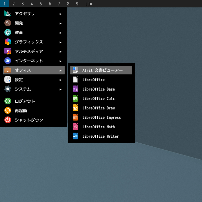Select plain LibreOffice menu entry
This screenshot has height=202, width=202.
101,79
